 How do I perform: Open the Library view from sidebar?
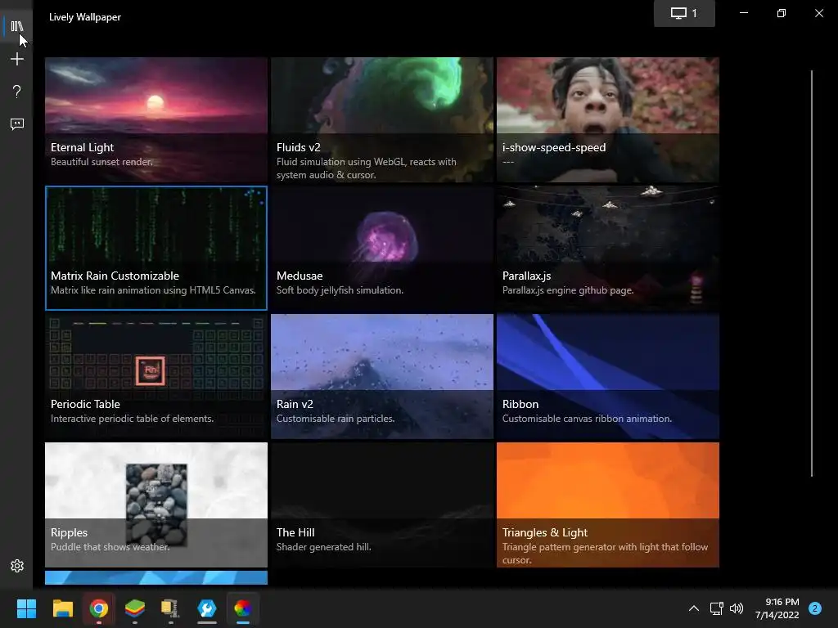(x=16, y=26)
